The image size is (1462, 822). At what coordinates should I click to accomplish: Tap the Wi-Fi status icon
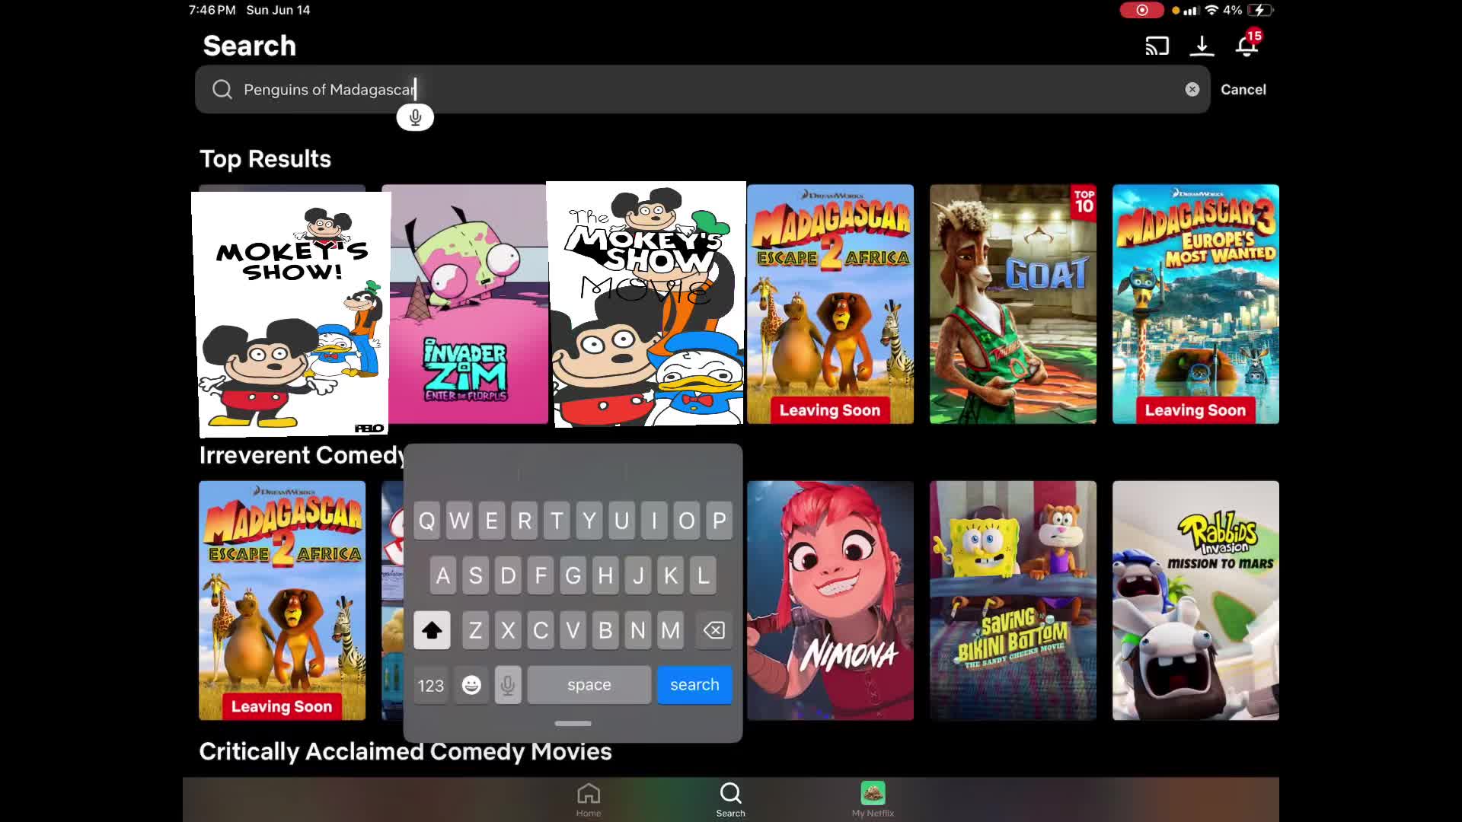1211,10
